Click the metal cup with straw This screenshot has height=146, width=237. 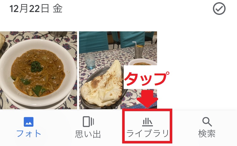coord(138,51)
